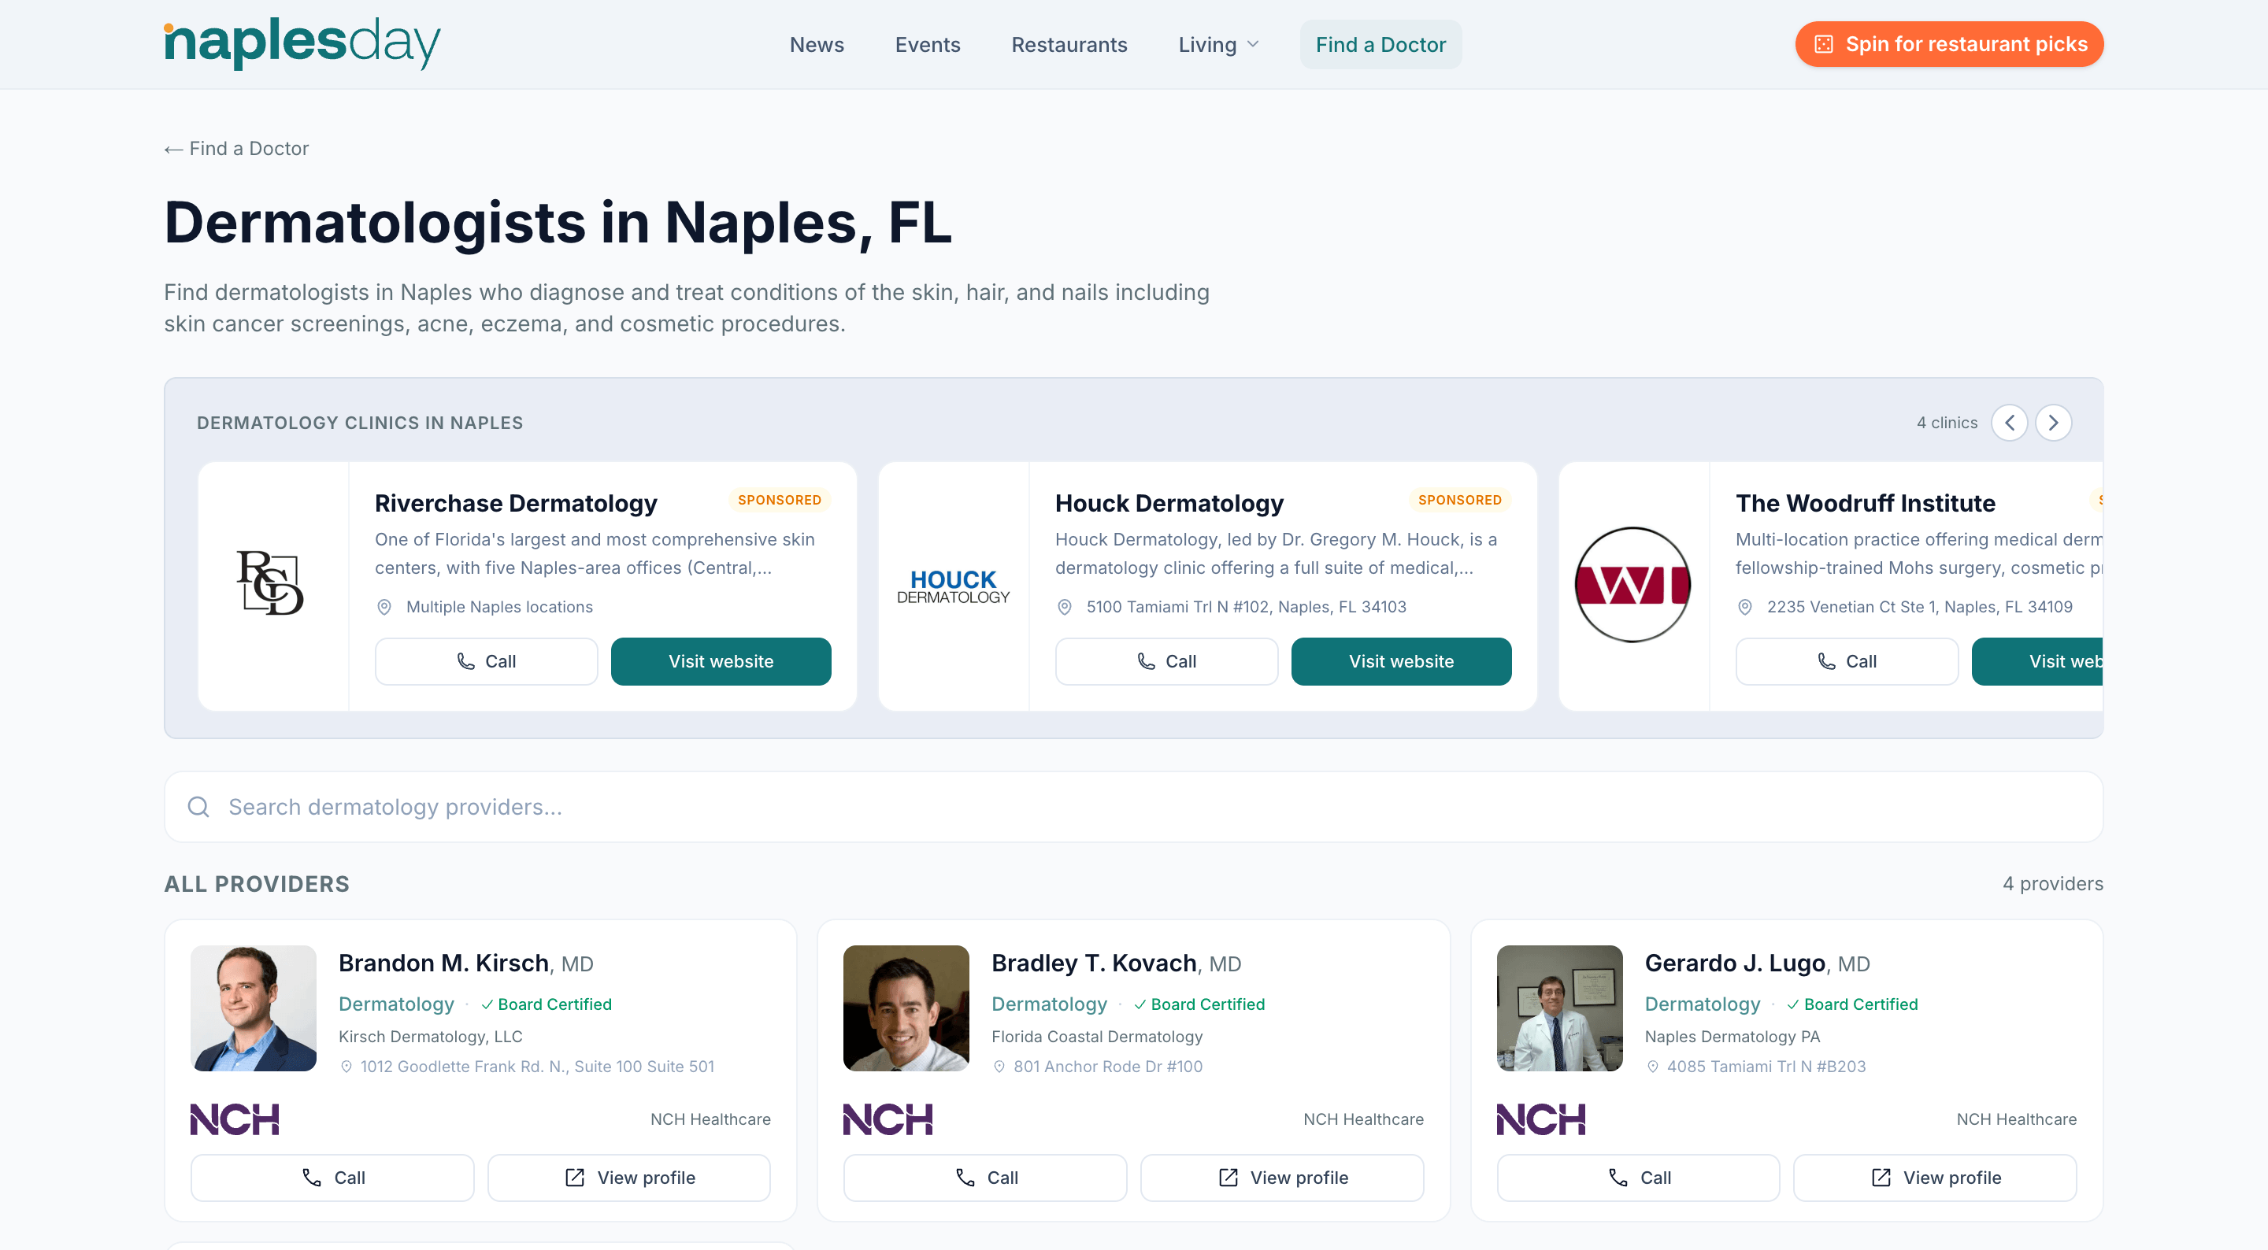Open Riverchase Dermatology clinic title
2268x1250 pixels.
pyautogui.click(x=516, y=504)
